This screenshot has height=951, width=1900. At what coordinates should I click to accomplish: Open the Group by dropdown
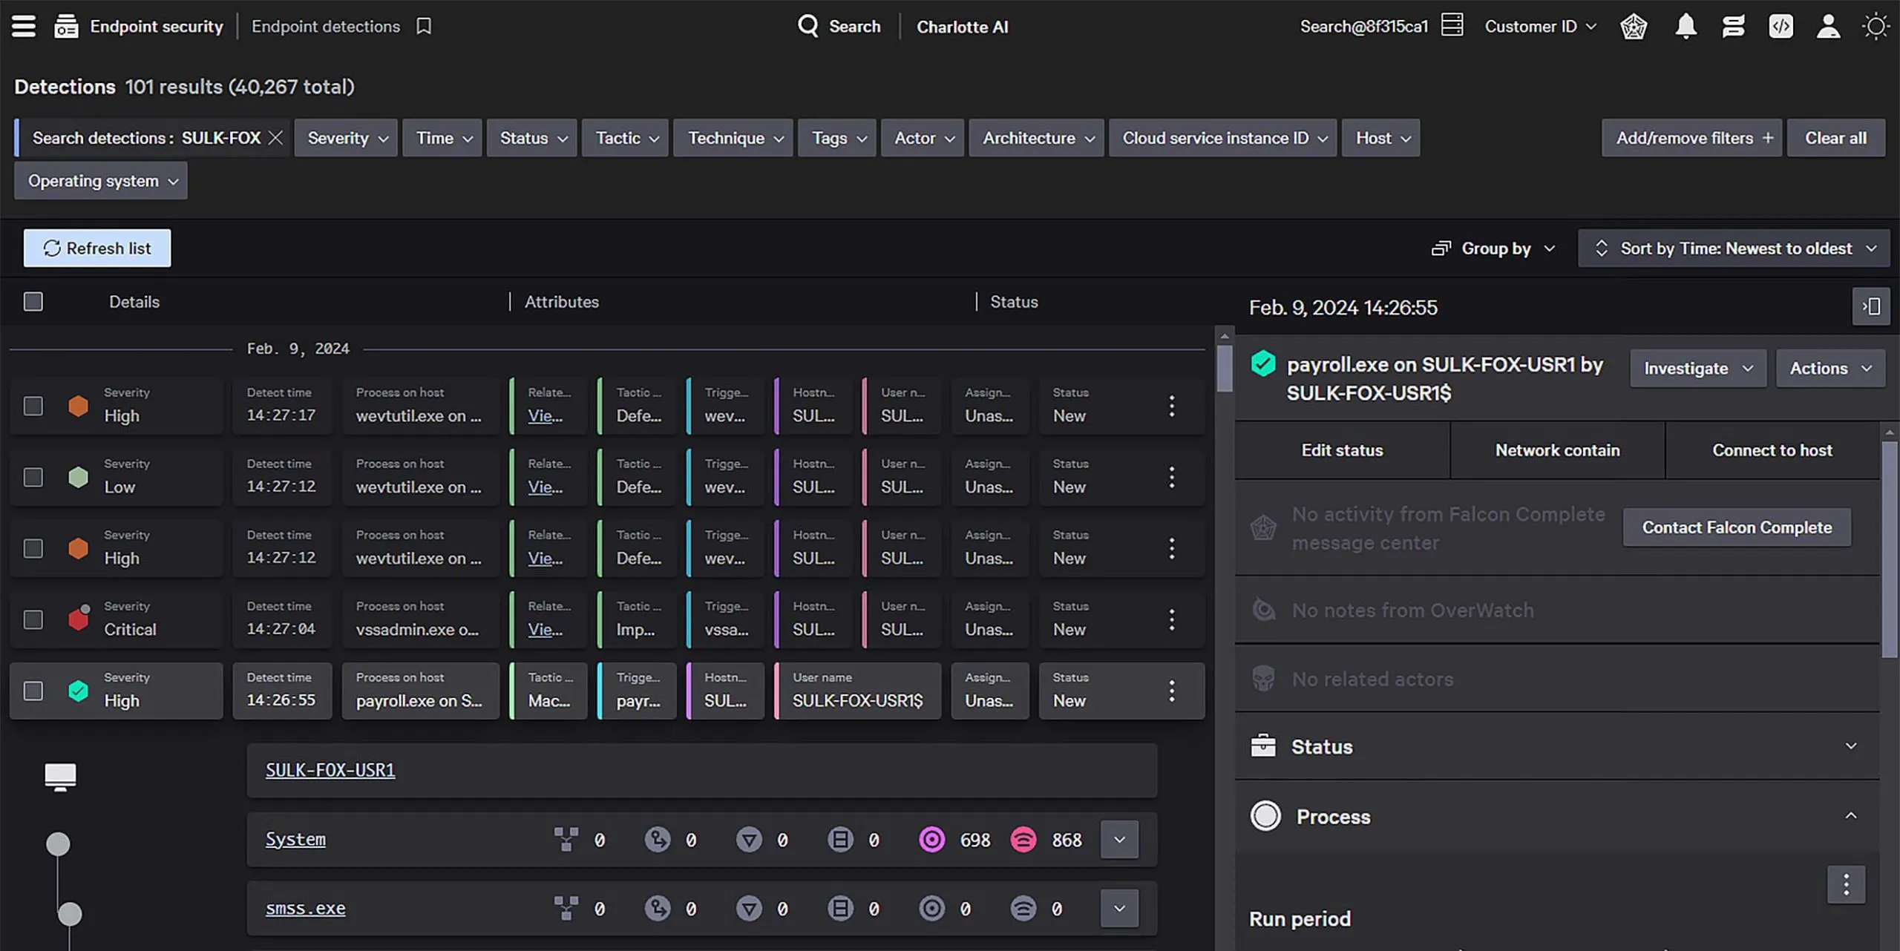coord(1493,249)
